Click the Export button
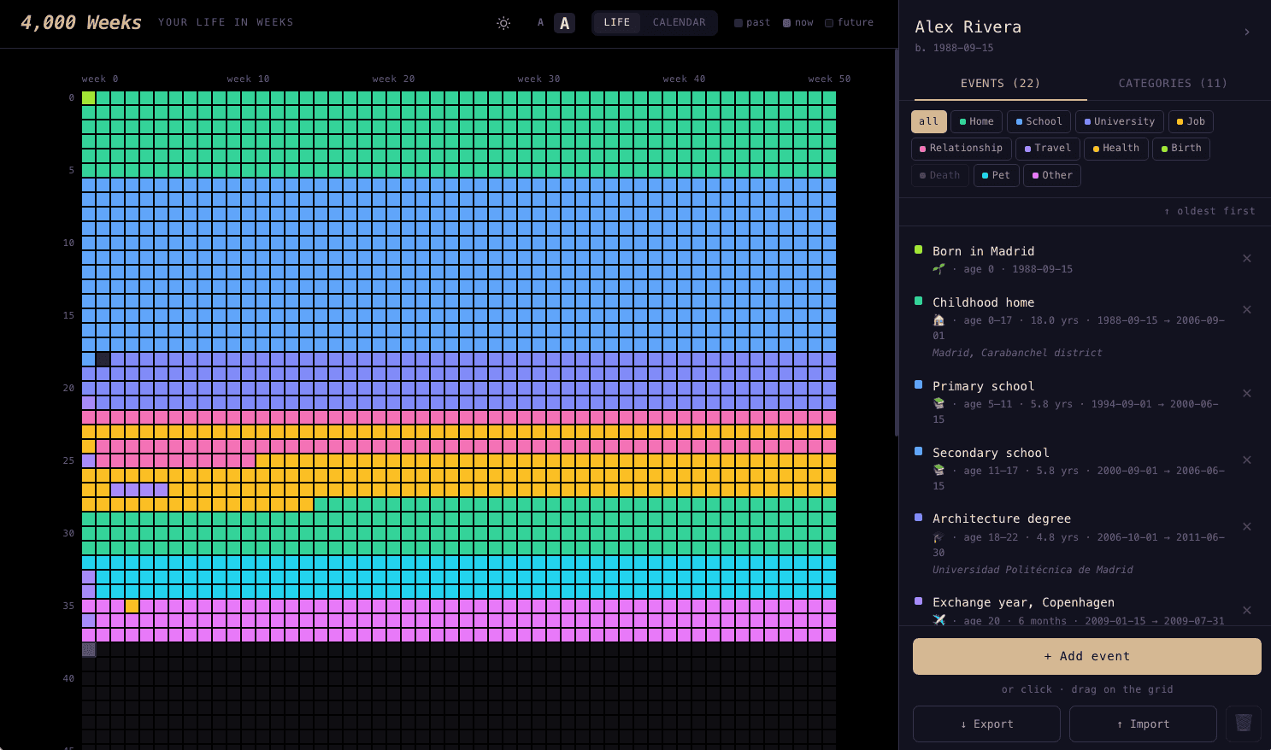The image size is (1271, 750). pos(986,724)
